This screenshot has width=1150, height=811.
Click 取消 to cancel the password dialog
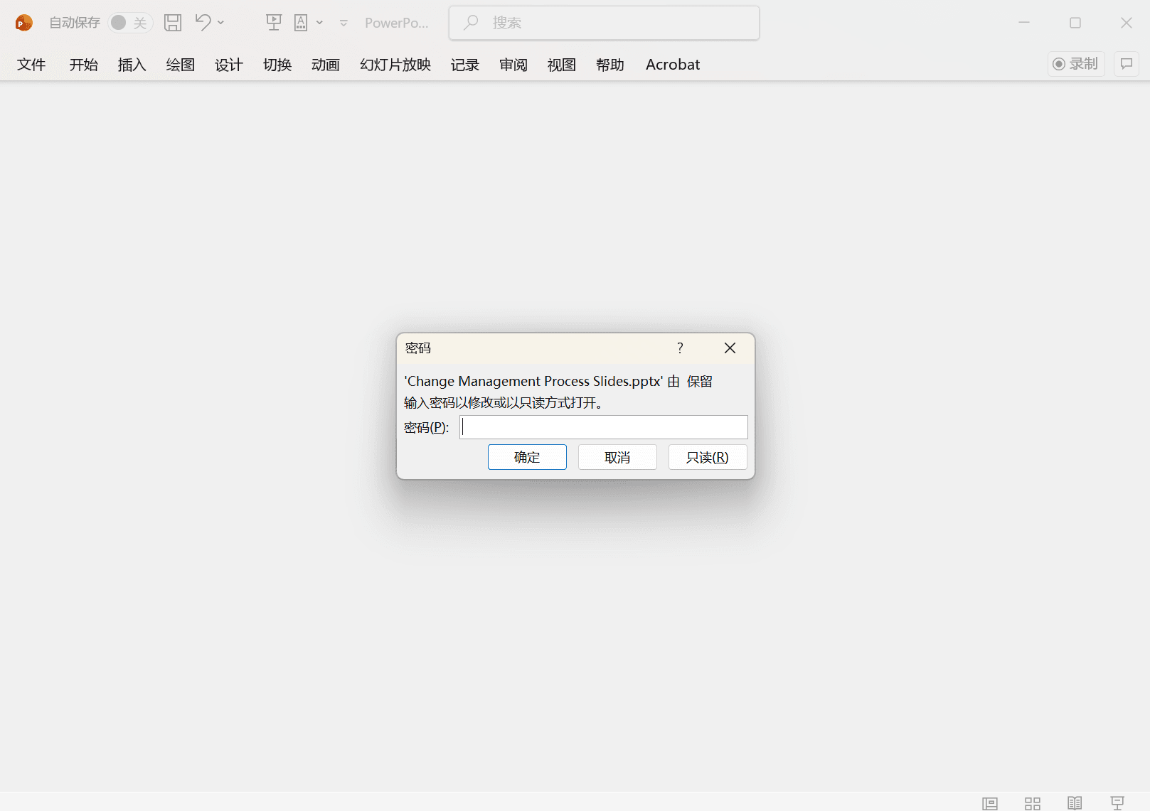(617, 457)
